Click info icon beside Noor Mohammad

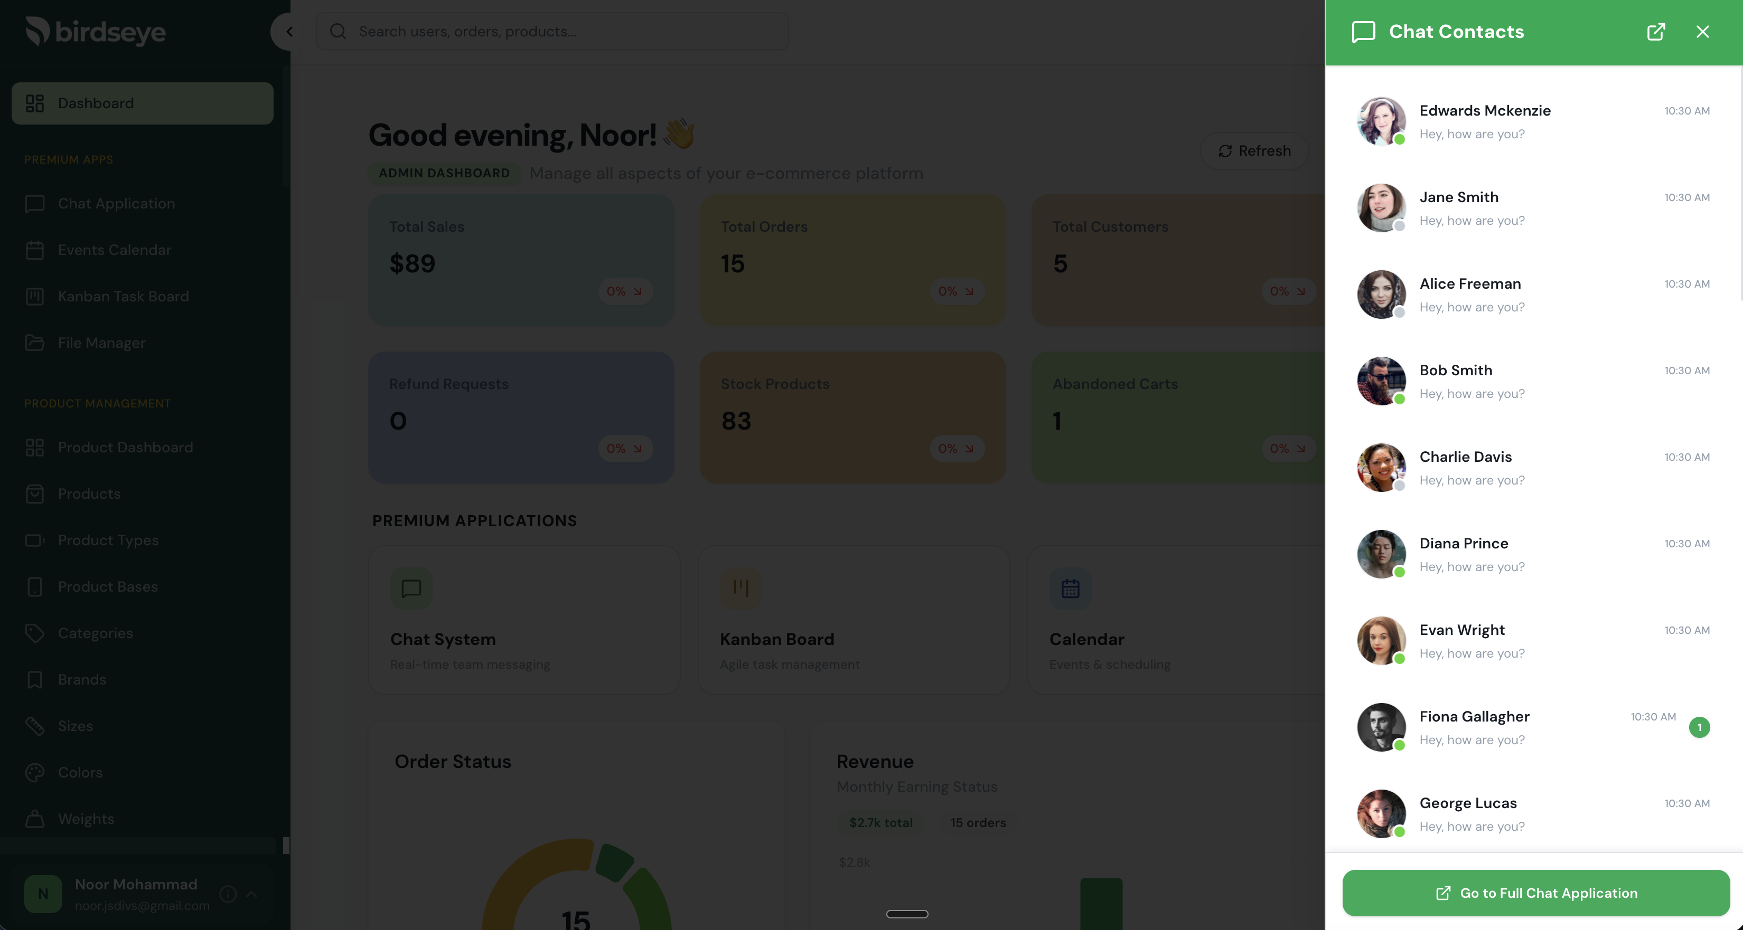click(x=228, y=894)
